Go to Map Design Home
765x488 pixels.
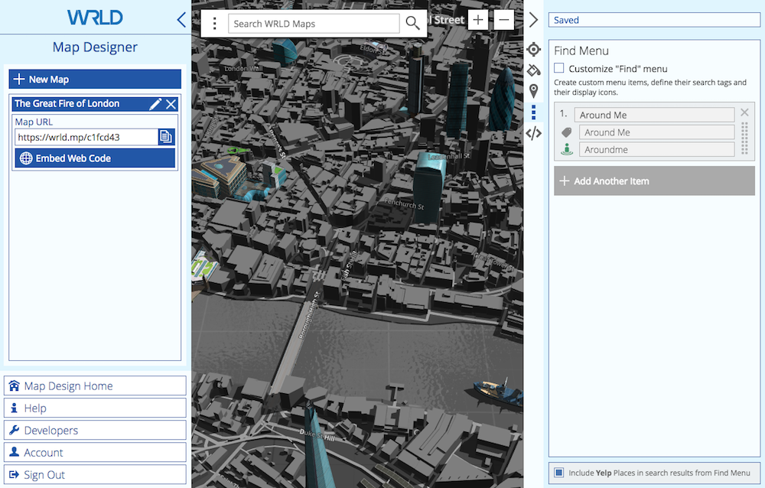pos(95,386)
